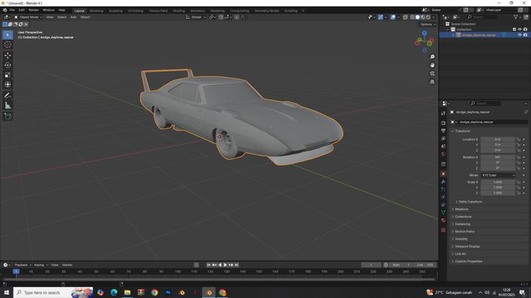531x298 pixels.
Task: Open the Scene properties tab
Action: (443, 146)
